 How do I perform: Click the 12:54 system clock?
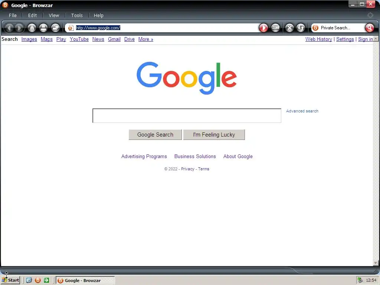pos(371,281)
